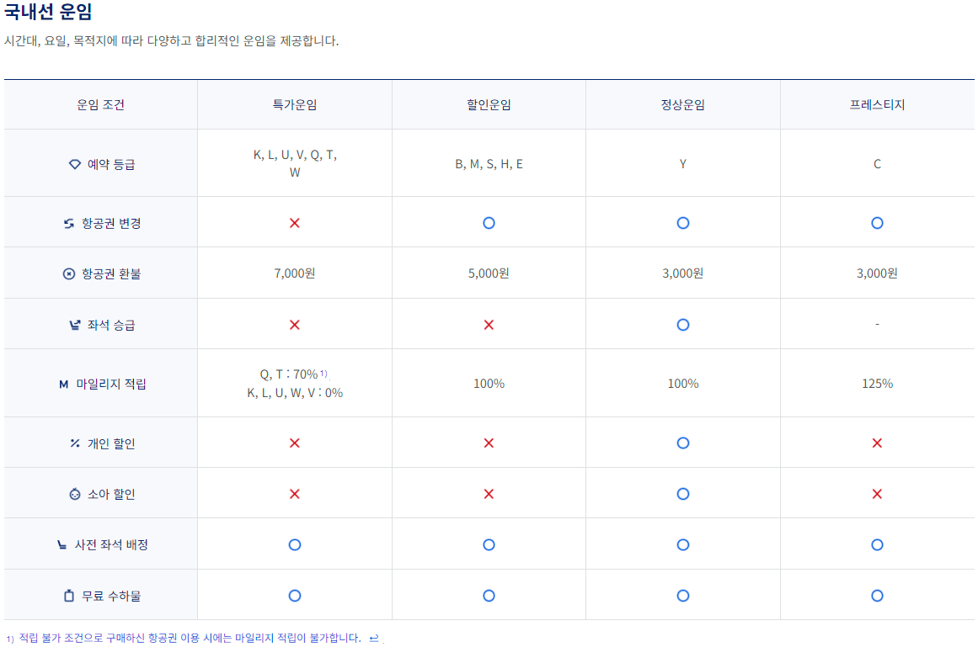Select the 프레스티지 column header
This screenshot has width=978, height=647.
[877, 103]
